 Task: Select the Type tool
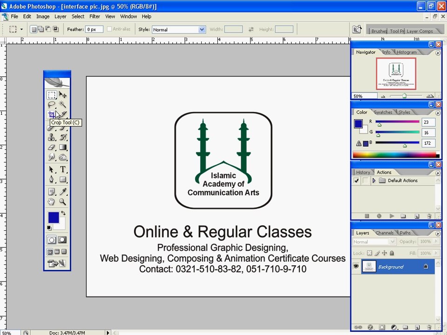pyautogui.click(x=63, y=169)
